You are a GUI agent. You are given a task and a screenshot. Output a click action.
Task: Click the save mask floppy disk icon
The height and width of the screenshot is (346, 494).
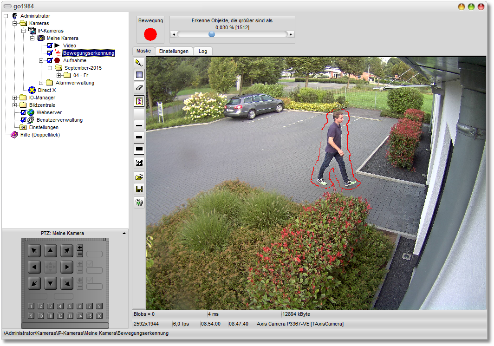pos(139,189)
